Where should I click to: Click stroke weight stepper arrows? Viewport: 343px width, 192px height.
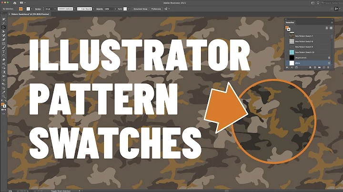point(43,9)
